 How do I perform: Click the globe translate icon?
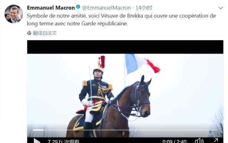(29, 33)
